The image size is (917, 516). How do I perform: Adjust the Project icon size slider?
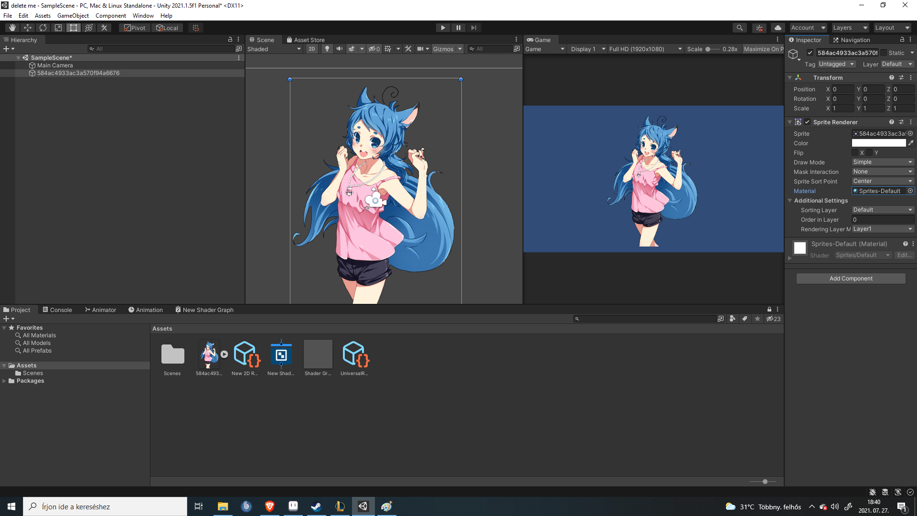765,482
